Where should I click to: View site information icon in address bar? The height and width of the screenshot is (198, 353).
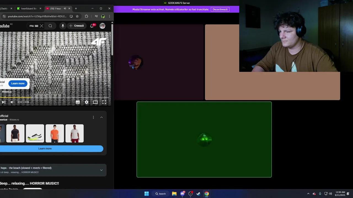[4, 16]
